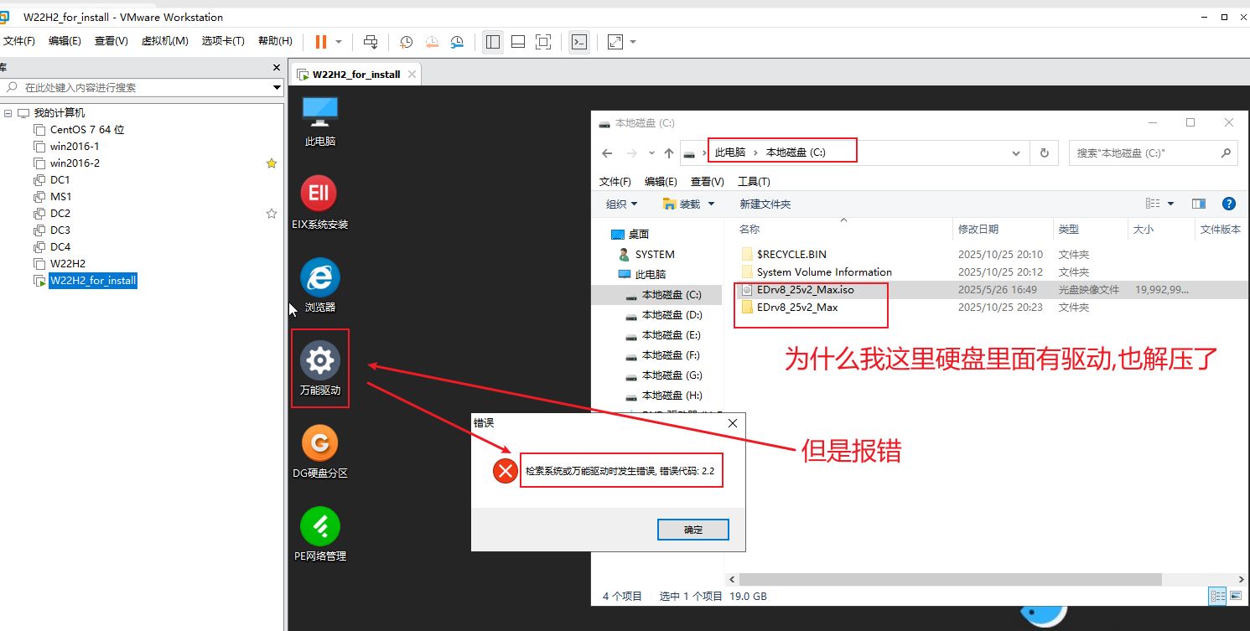Toggle the library sidebar view button
The height and width of the screenshot is (631, 1250).
coord(493,42)
